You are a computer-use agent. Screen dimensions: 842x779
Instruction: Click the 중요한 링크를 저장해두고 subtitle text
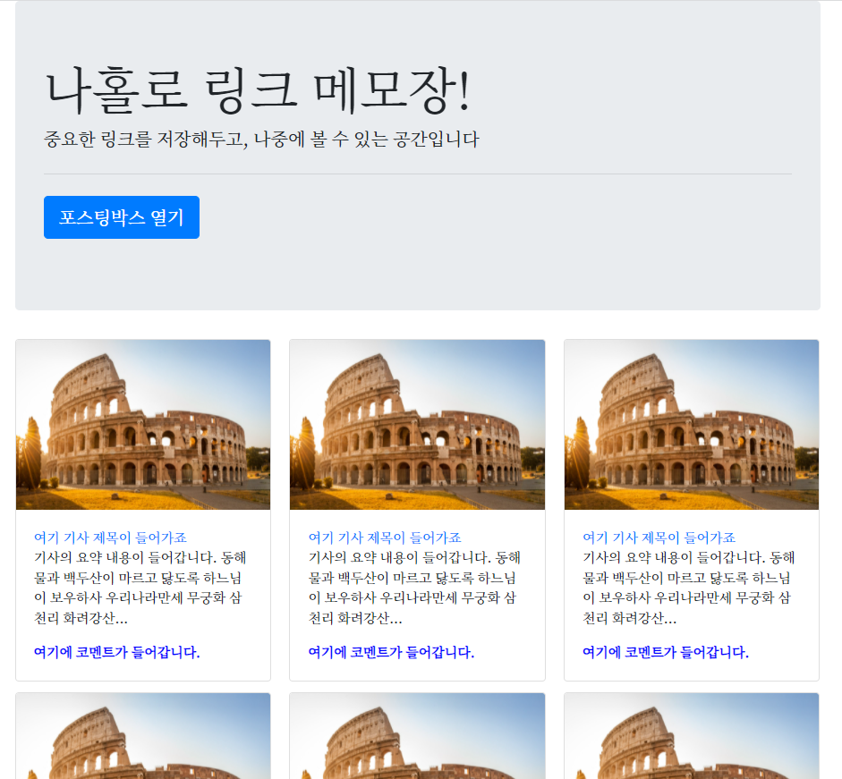coord(261,140)
